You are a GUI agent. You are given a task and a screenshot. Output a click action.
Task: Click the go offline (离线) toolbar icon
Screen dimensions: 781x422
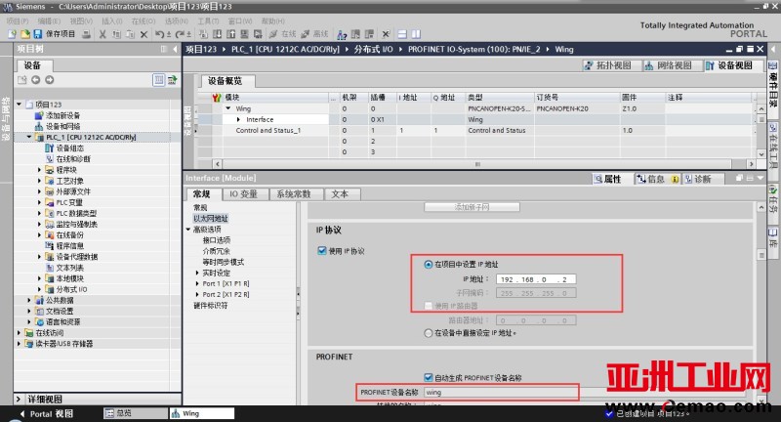[x=314, y=34]
